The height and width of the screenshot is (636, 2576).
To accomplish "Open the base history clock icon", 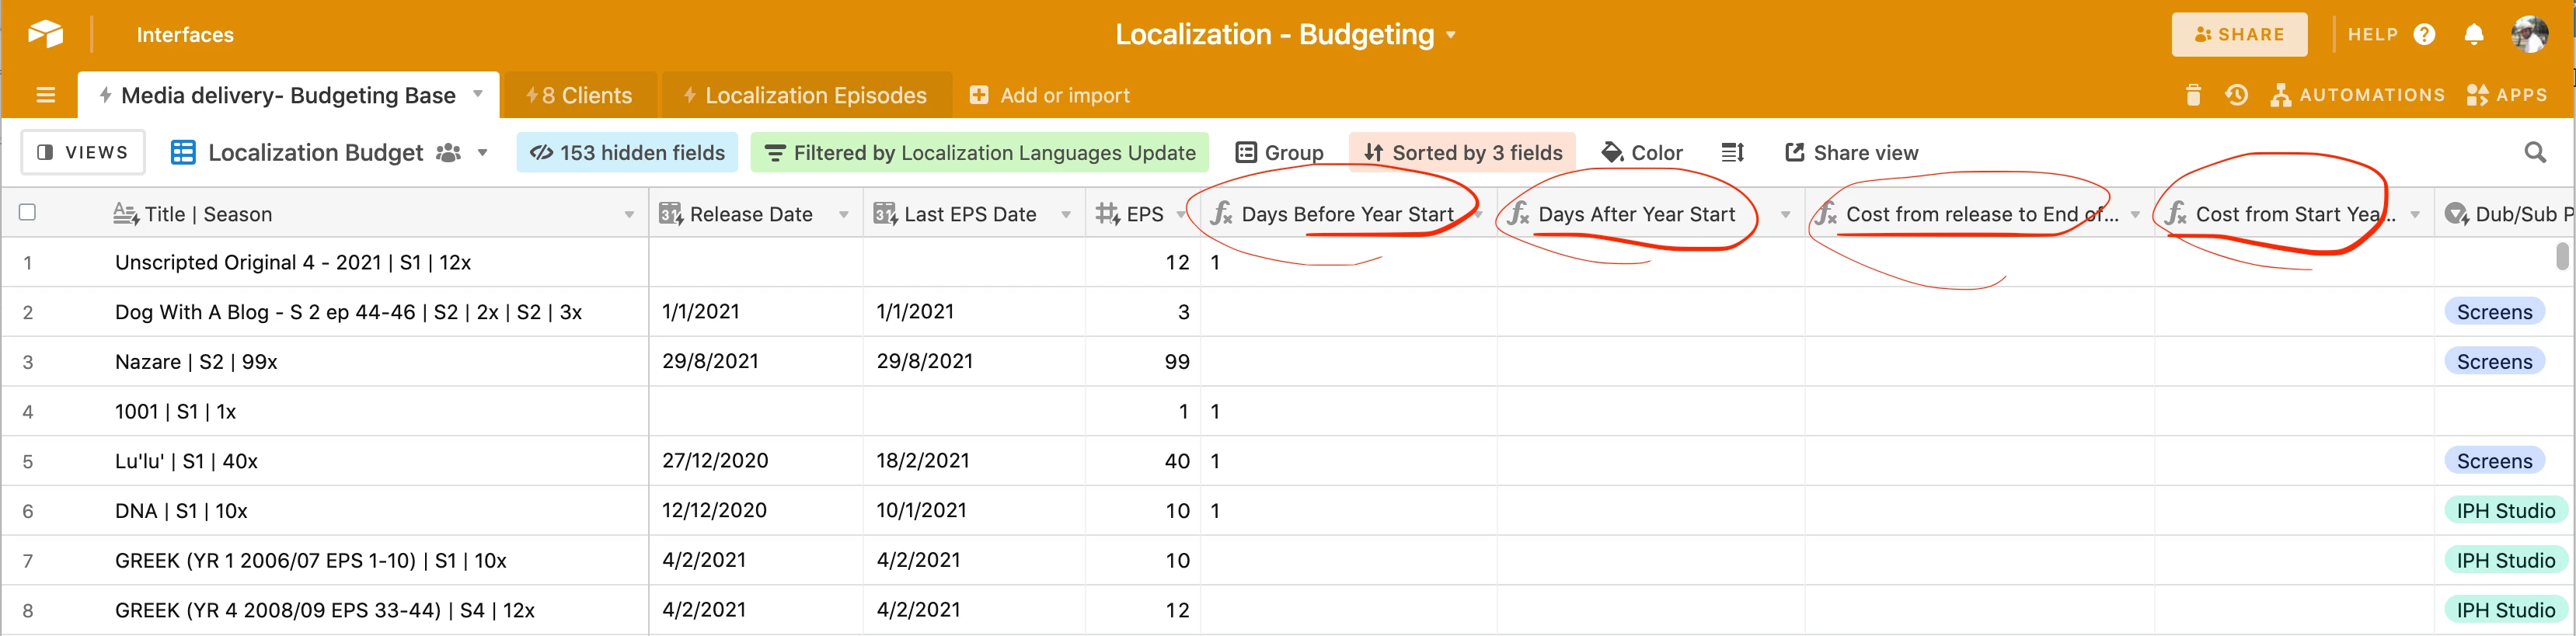I will coord(2236,95).
